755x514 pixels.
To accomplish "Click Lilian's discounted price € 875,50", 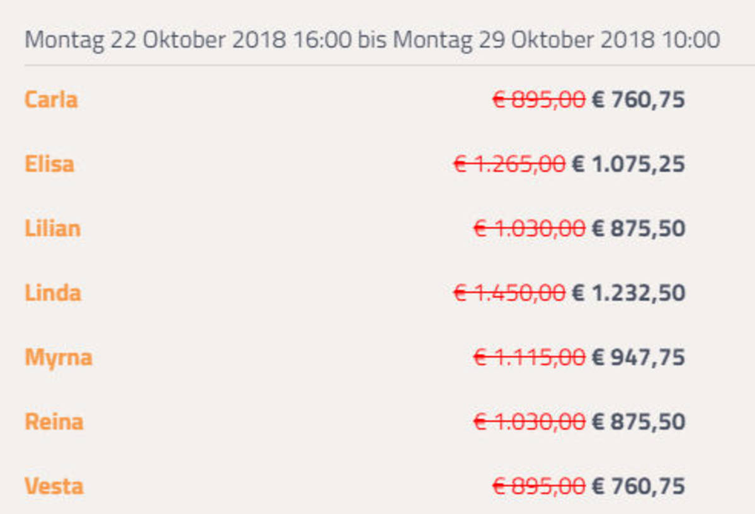I will point(638,228).
